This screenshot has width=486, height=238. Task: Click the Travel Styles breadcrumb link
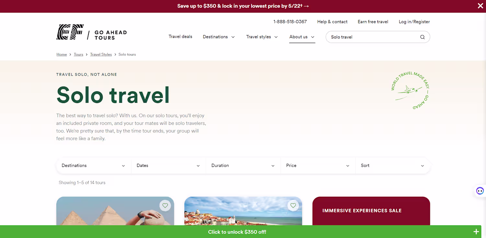(101, 54)
